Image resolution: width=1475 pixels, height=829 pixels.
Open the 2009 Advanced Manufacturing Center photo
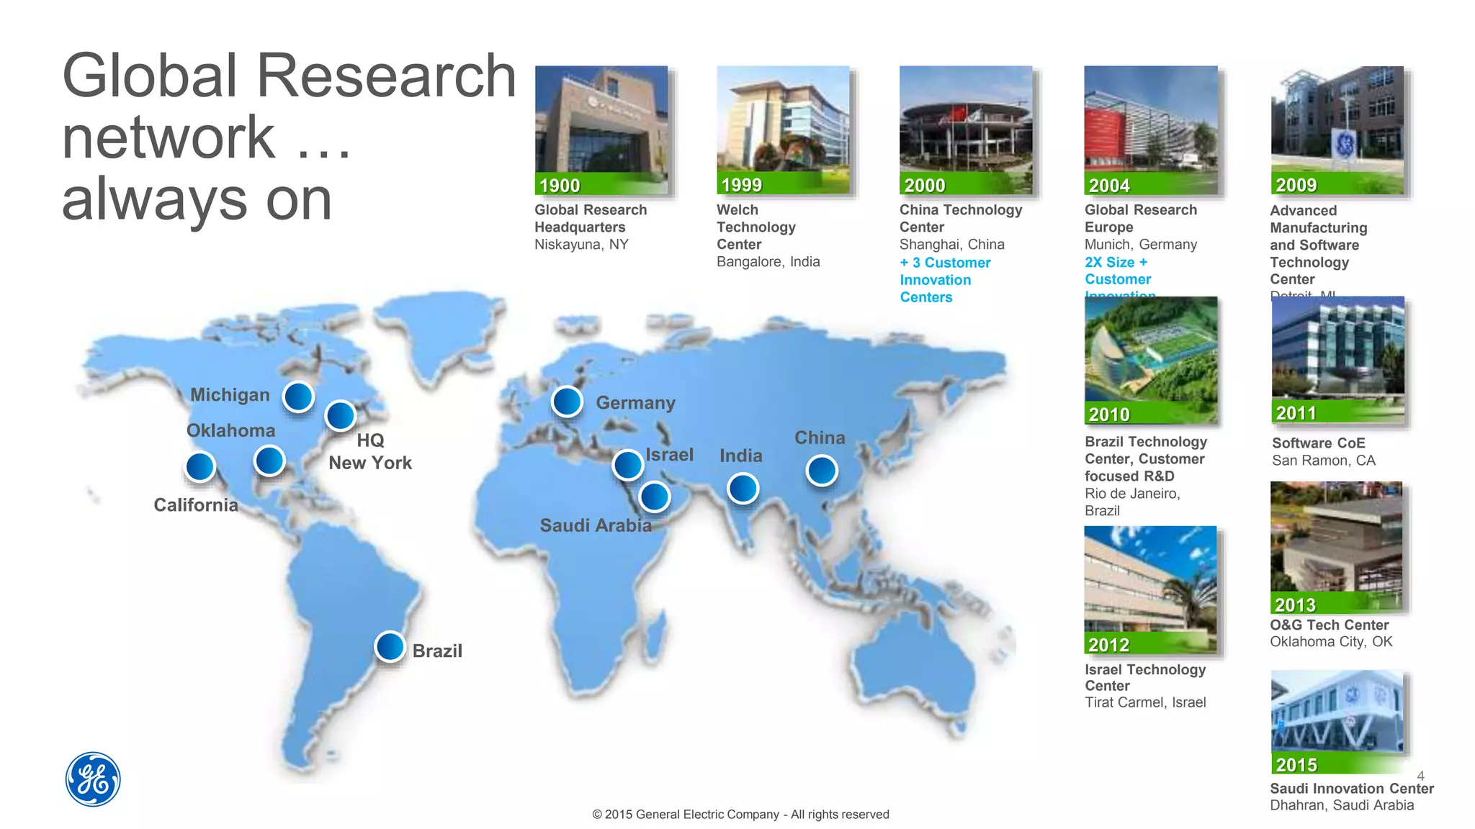tap(1337, 130)
